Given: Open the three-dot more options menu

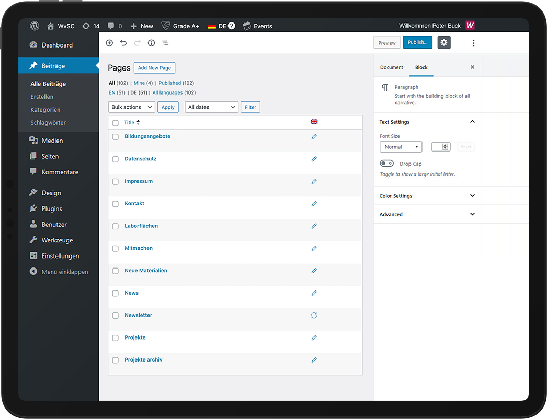Looking at the screenshot, I should 473,43.
